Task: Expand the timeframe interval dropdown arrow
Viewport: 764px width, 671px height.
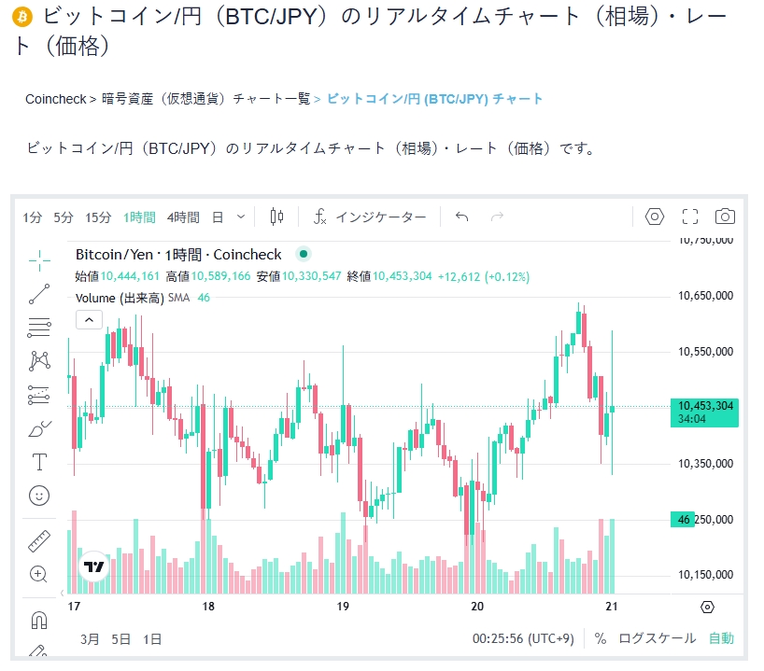Action: 241,217
